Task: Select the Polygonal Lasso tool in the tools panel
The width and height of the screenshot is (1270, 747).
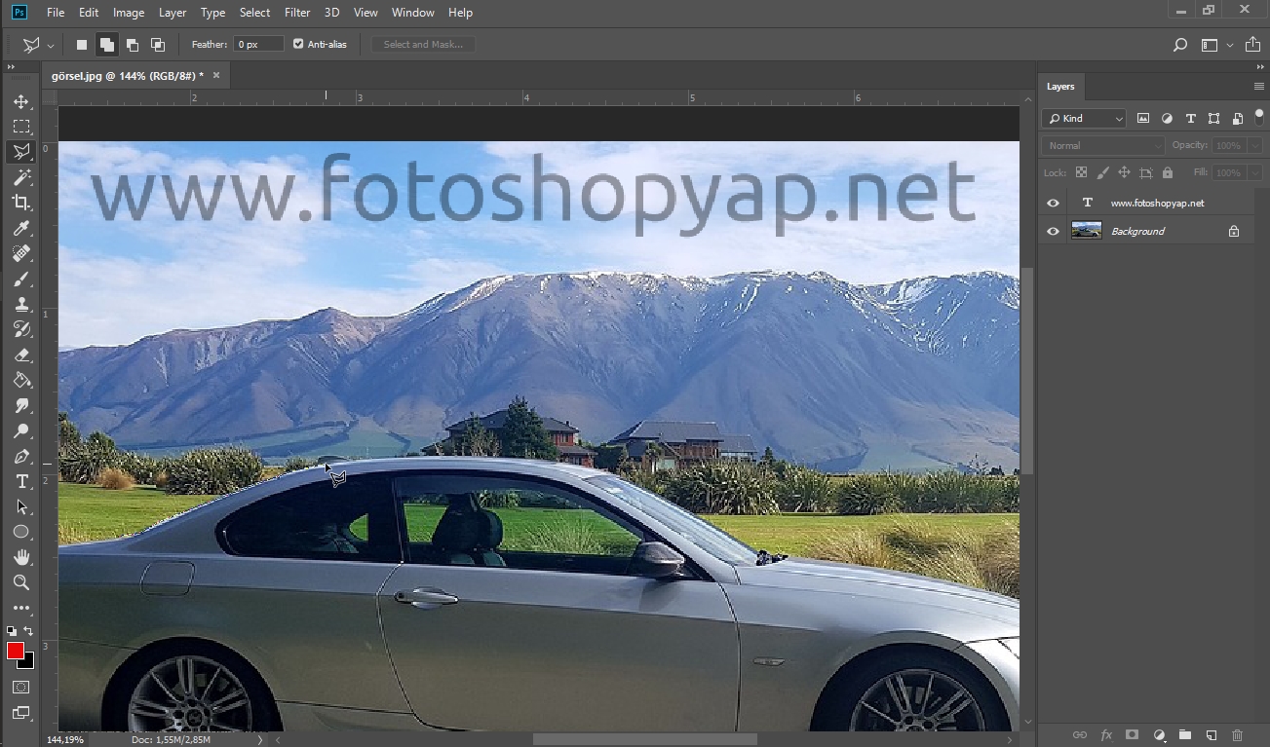Action: pos(21,152)
